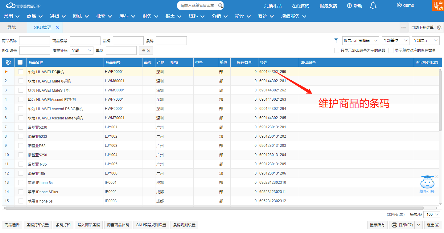Click the orange row indicator arrow of first row
444x233 pixels.
pos(6,72)
